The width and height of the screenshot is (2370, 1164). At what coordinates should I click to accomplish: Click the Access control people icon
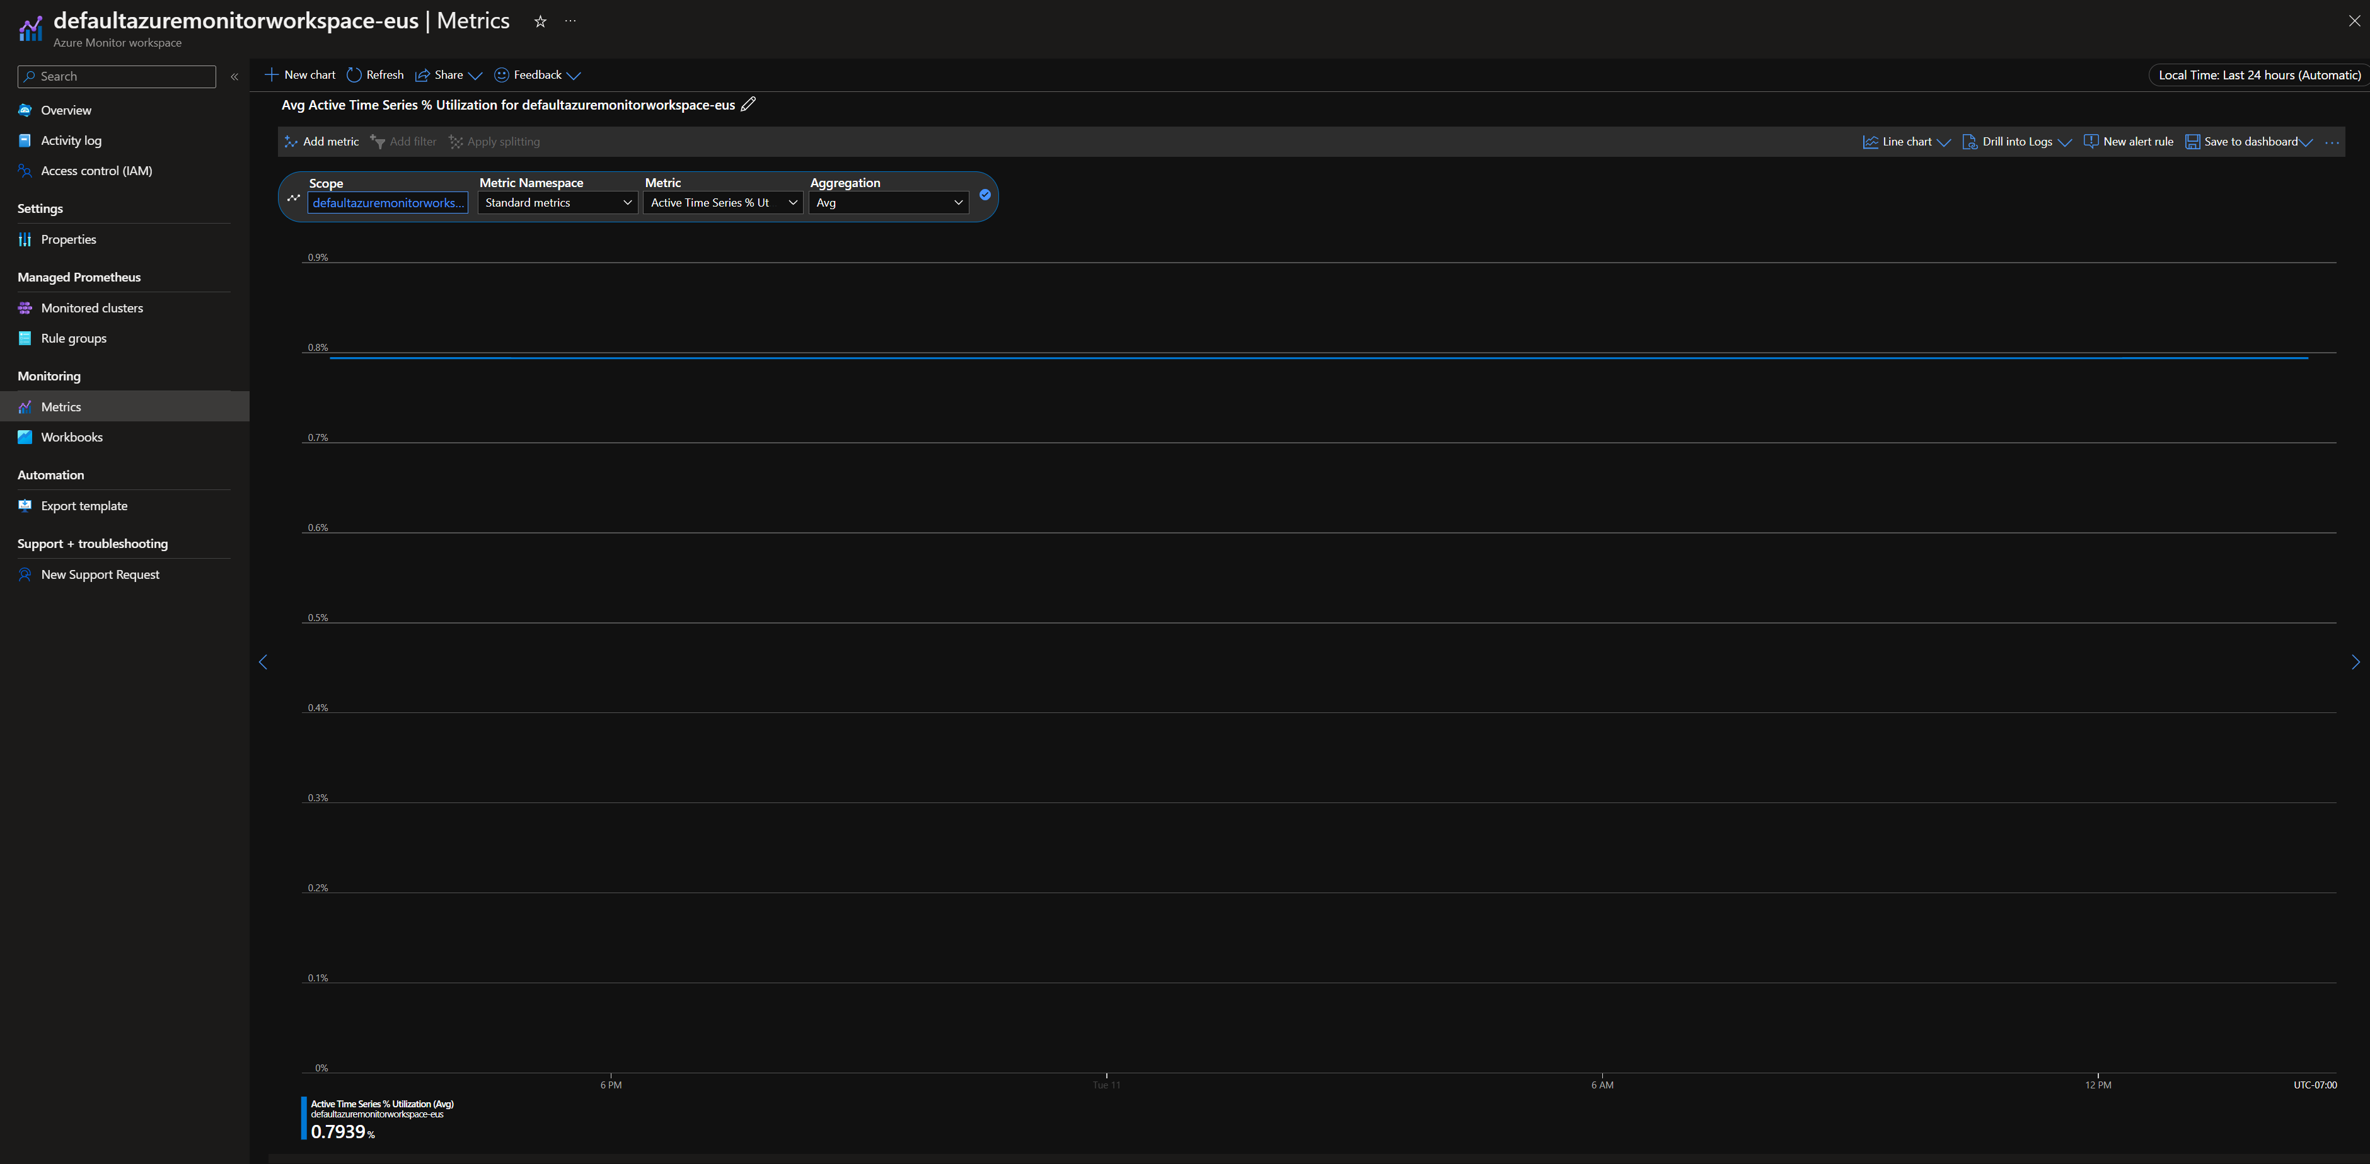(x=25, y=171)
